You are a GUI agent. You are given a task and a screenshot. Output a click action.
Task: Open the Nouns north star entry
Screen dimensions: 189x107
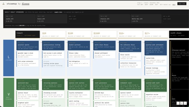click(x=180, y=77)
